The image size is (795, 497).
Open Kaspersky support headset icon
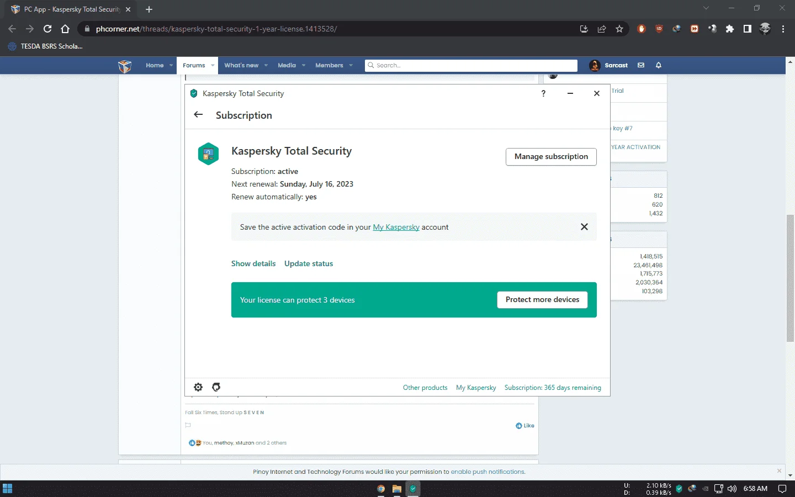(216, 387)
